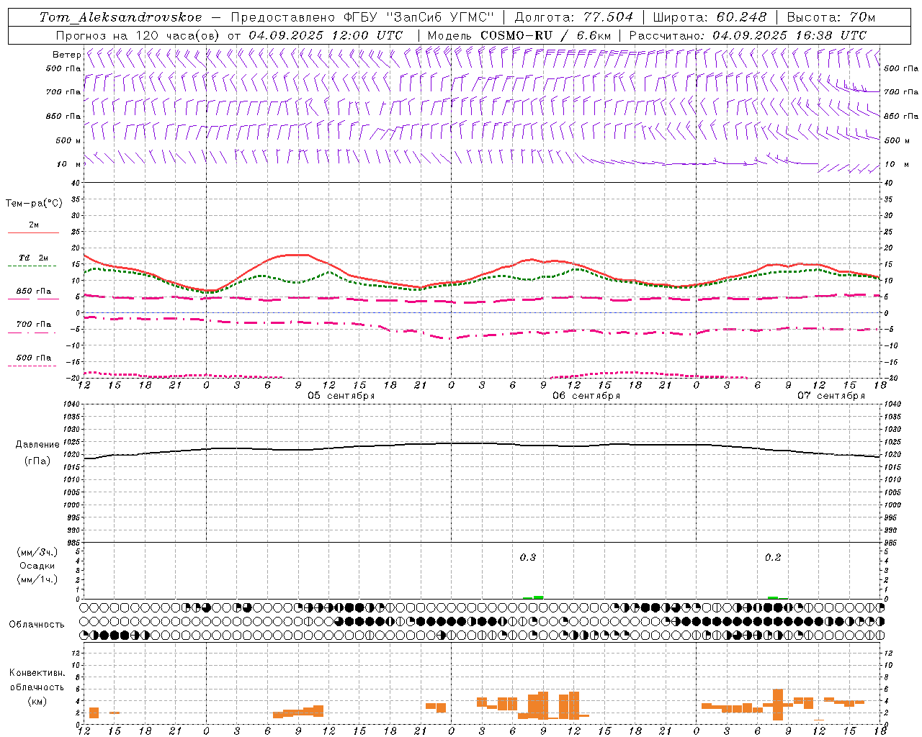Click the date label 06 сентября
Image resolution: width=922 pixels, height=737 pixels.
point(586,396)
